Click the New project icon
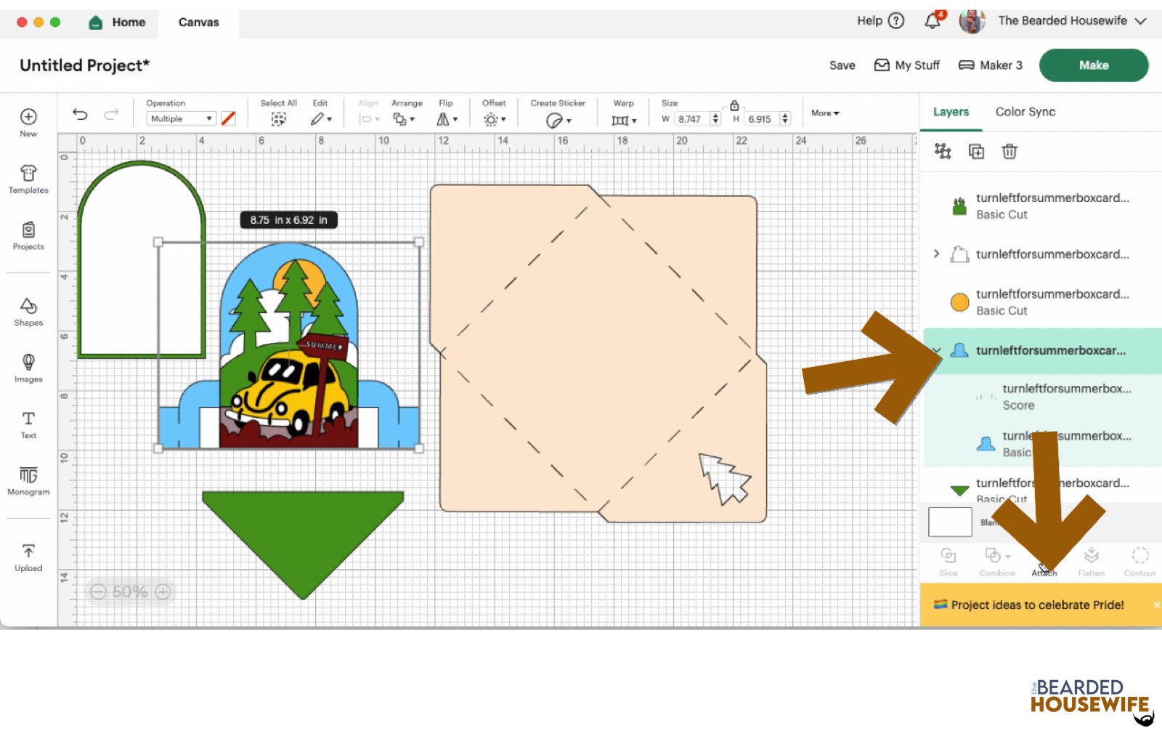This screenshot has width=1162, height=739. (28, 117)
